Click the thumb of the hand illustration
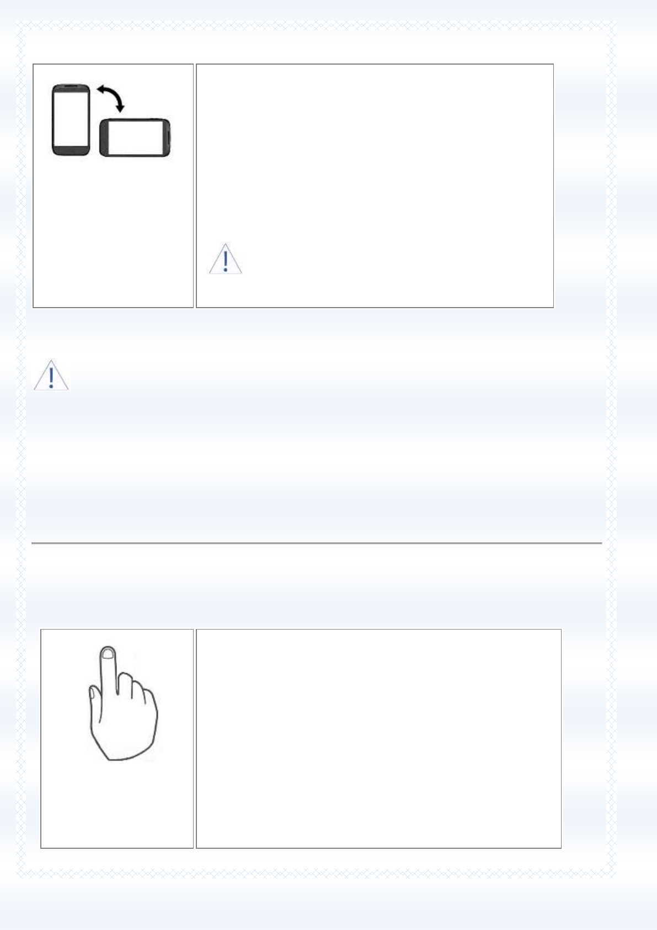This screenshot has width=657, height=930. click(95, 705)
